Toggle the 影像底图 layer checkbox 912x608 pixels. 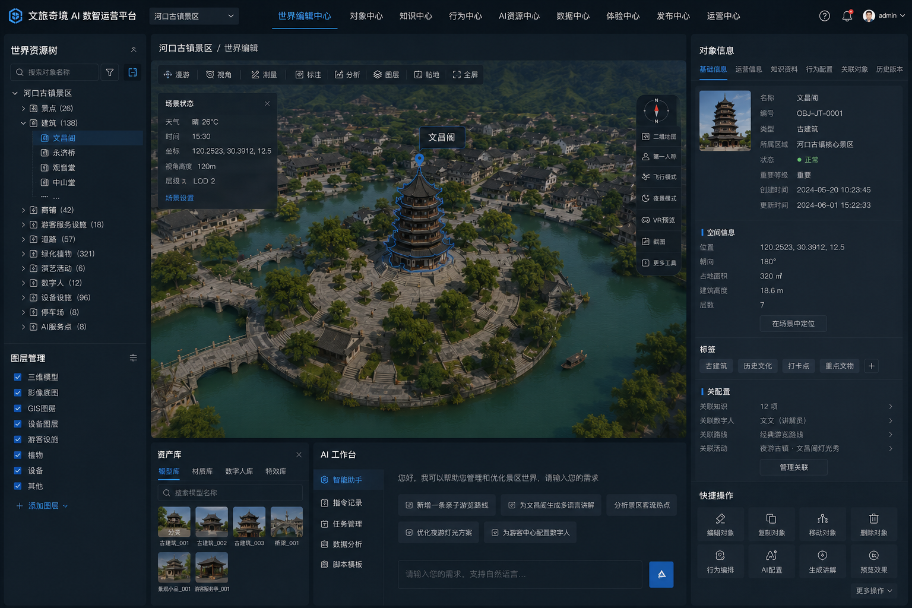click(18, 392)
